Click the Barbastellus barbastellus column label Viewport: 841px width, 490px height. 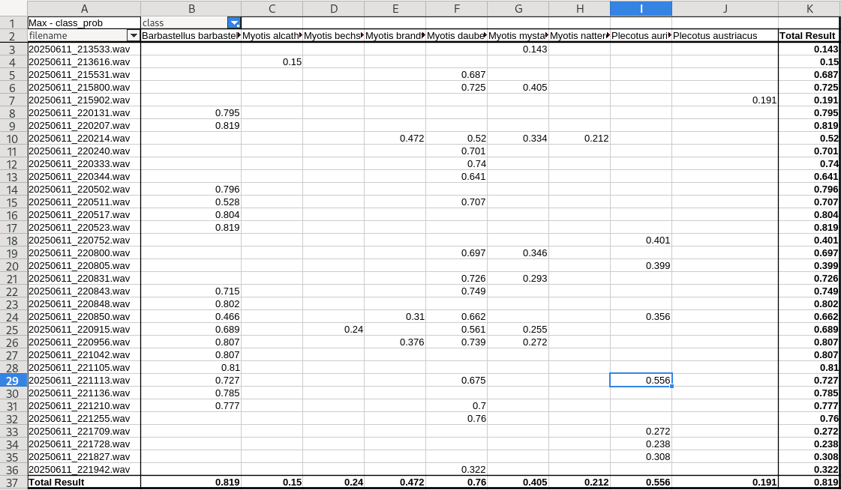point(189,36)
